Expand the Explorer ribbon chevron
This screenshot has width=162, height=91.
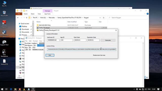click(145, 14)
